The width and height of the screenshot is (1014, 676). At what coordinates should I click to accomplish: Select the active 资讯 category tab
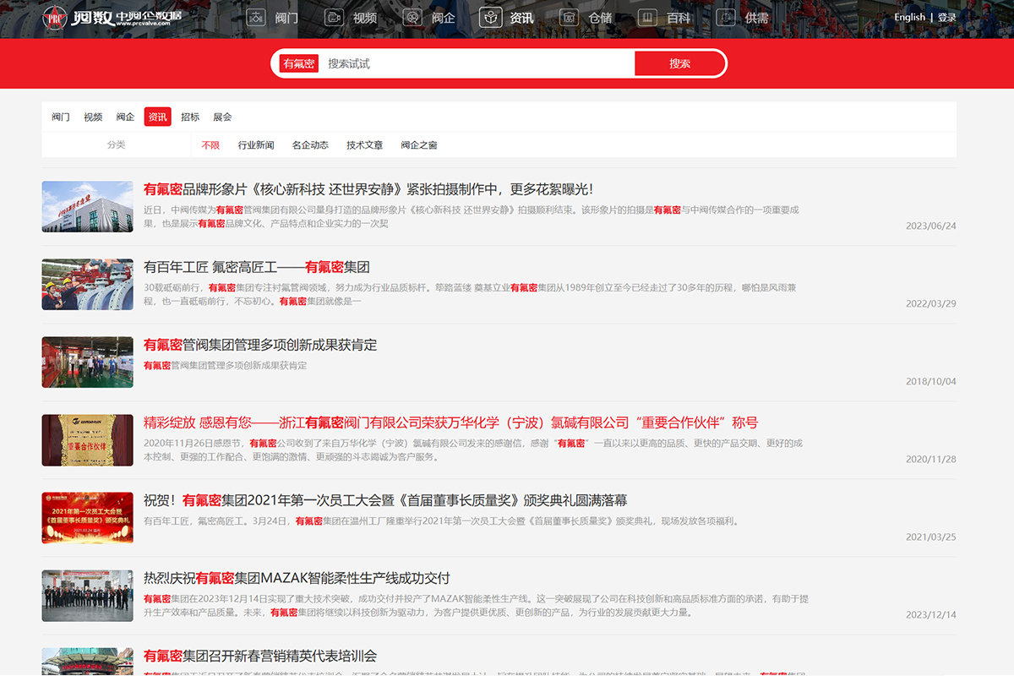coord(158,117)
